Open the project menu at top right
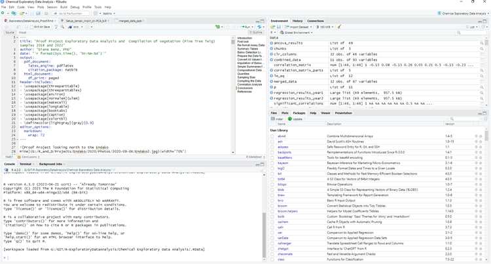Screen dimensions: 491x264 464,14
